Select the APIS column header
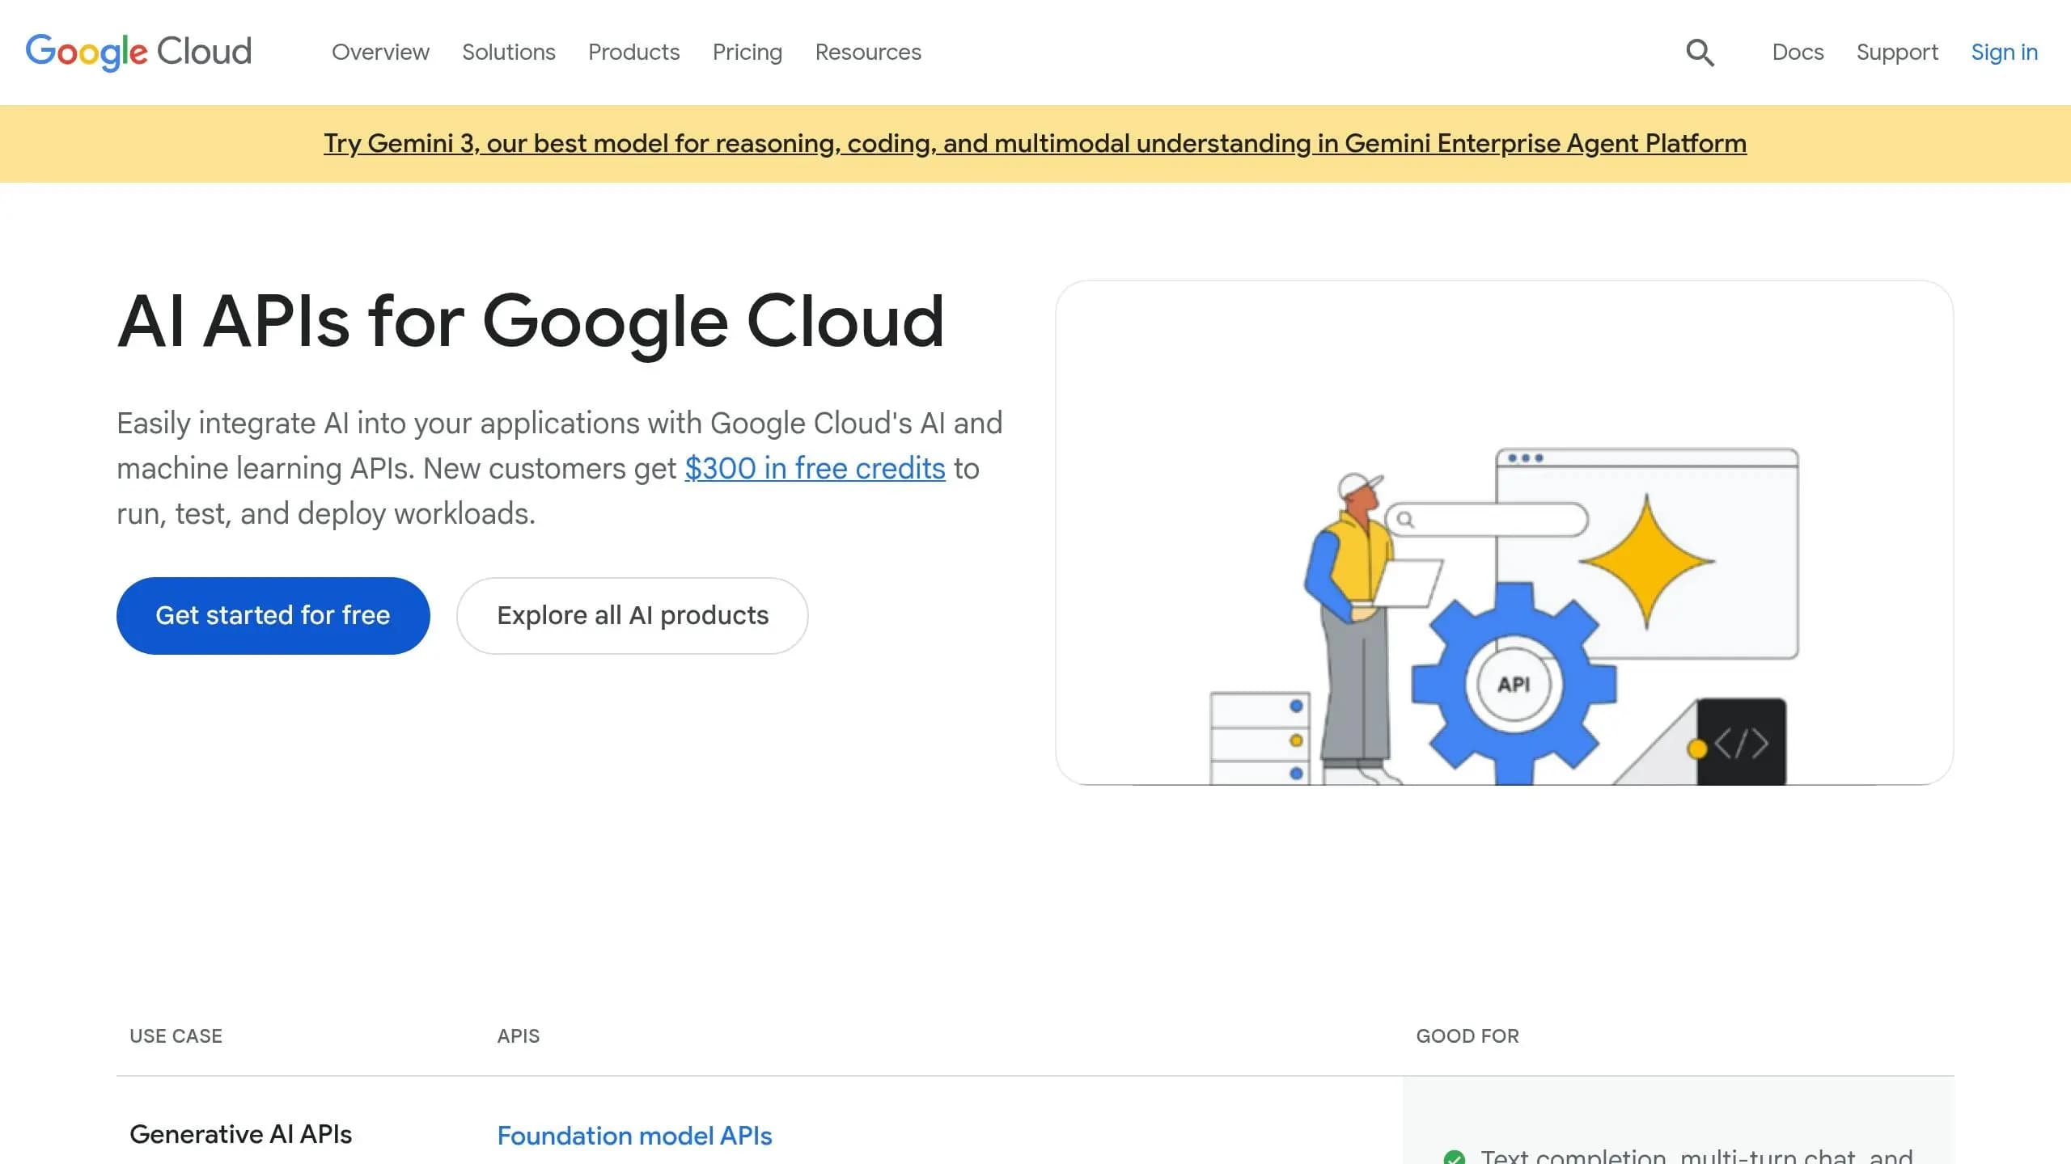 point(519,1036)
